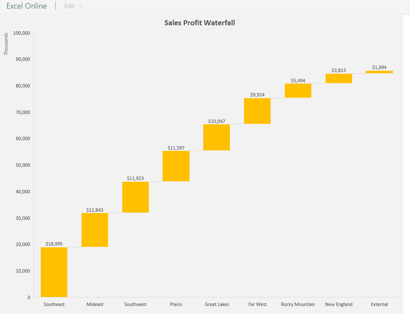
Task: Click the External category axis label
Action: coord(379,304)
